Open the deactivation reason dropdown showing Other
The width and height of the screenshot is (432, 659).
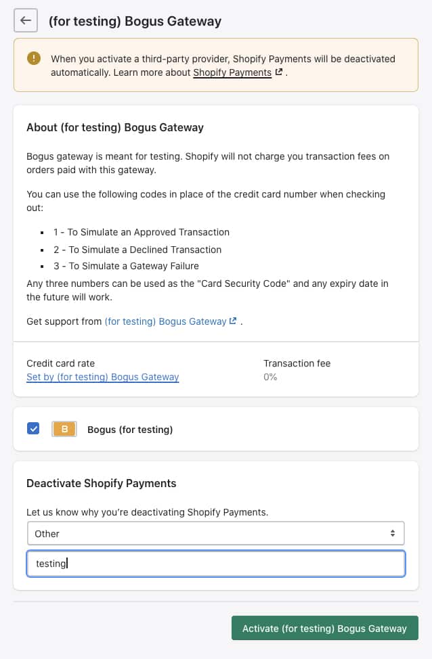(x=216, y=533)
